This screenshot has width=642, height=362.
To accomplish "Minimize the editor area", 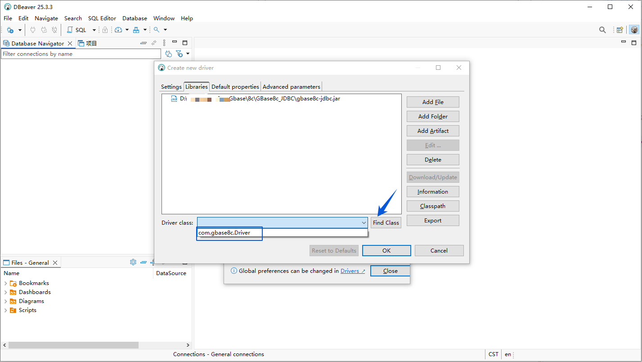I will (624, 42).
